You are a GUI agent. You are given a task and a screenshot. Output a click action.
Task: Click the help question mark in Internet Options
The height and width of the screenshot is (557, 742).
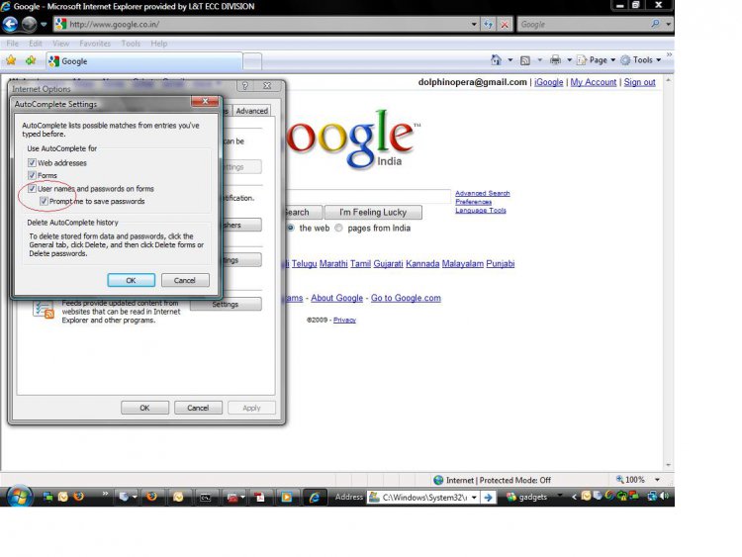245,86
